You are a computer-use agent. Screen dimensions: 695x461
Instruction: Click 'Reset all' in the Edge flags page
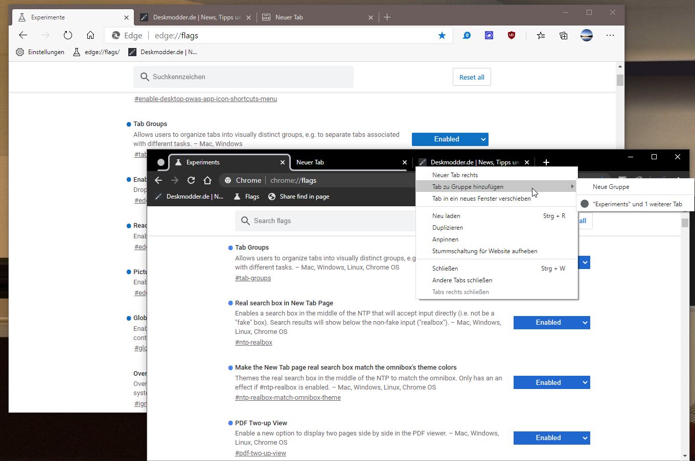tap(472, 77)
